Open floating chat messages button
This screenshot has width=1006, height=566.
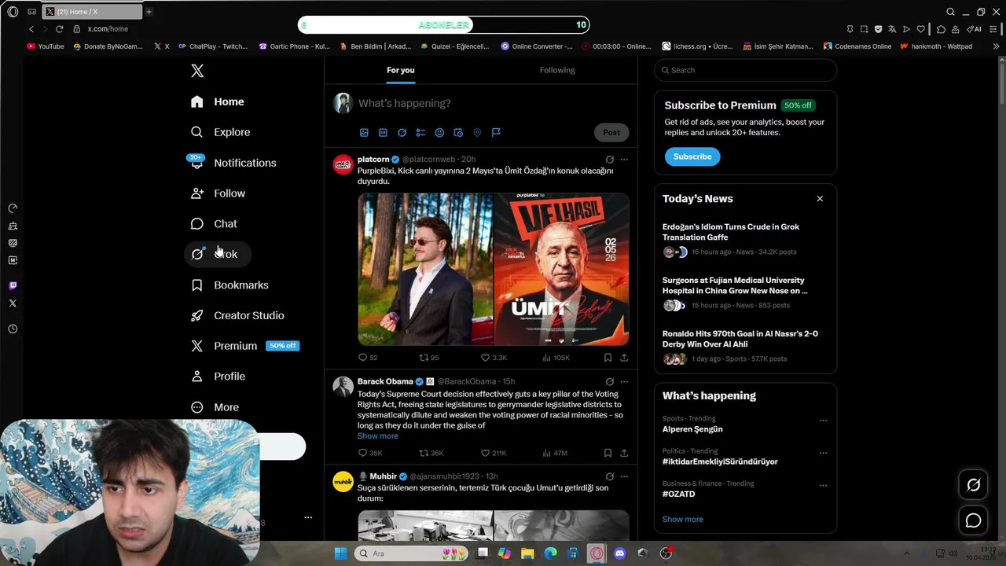tap(973, 520)
